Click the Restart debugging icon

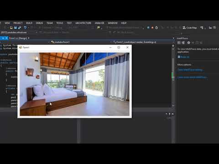156,28
